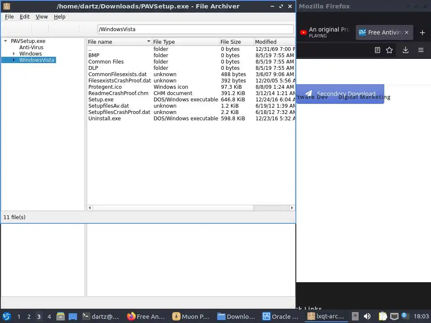Open Firefox reader view icon

pyautogui.click(x=378, y=50)
